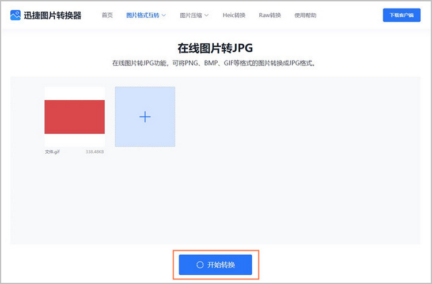
Task: Select the 文件.gif image thumbnail
Action: coord(74,117)
